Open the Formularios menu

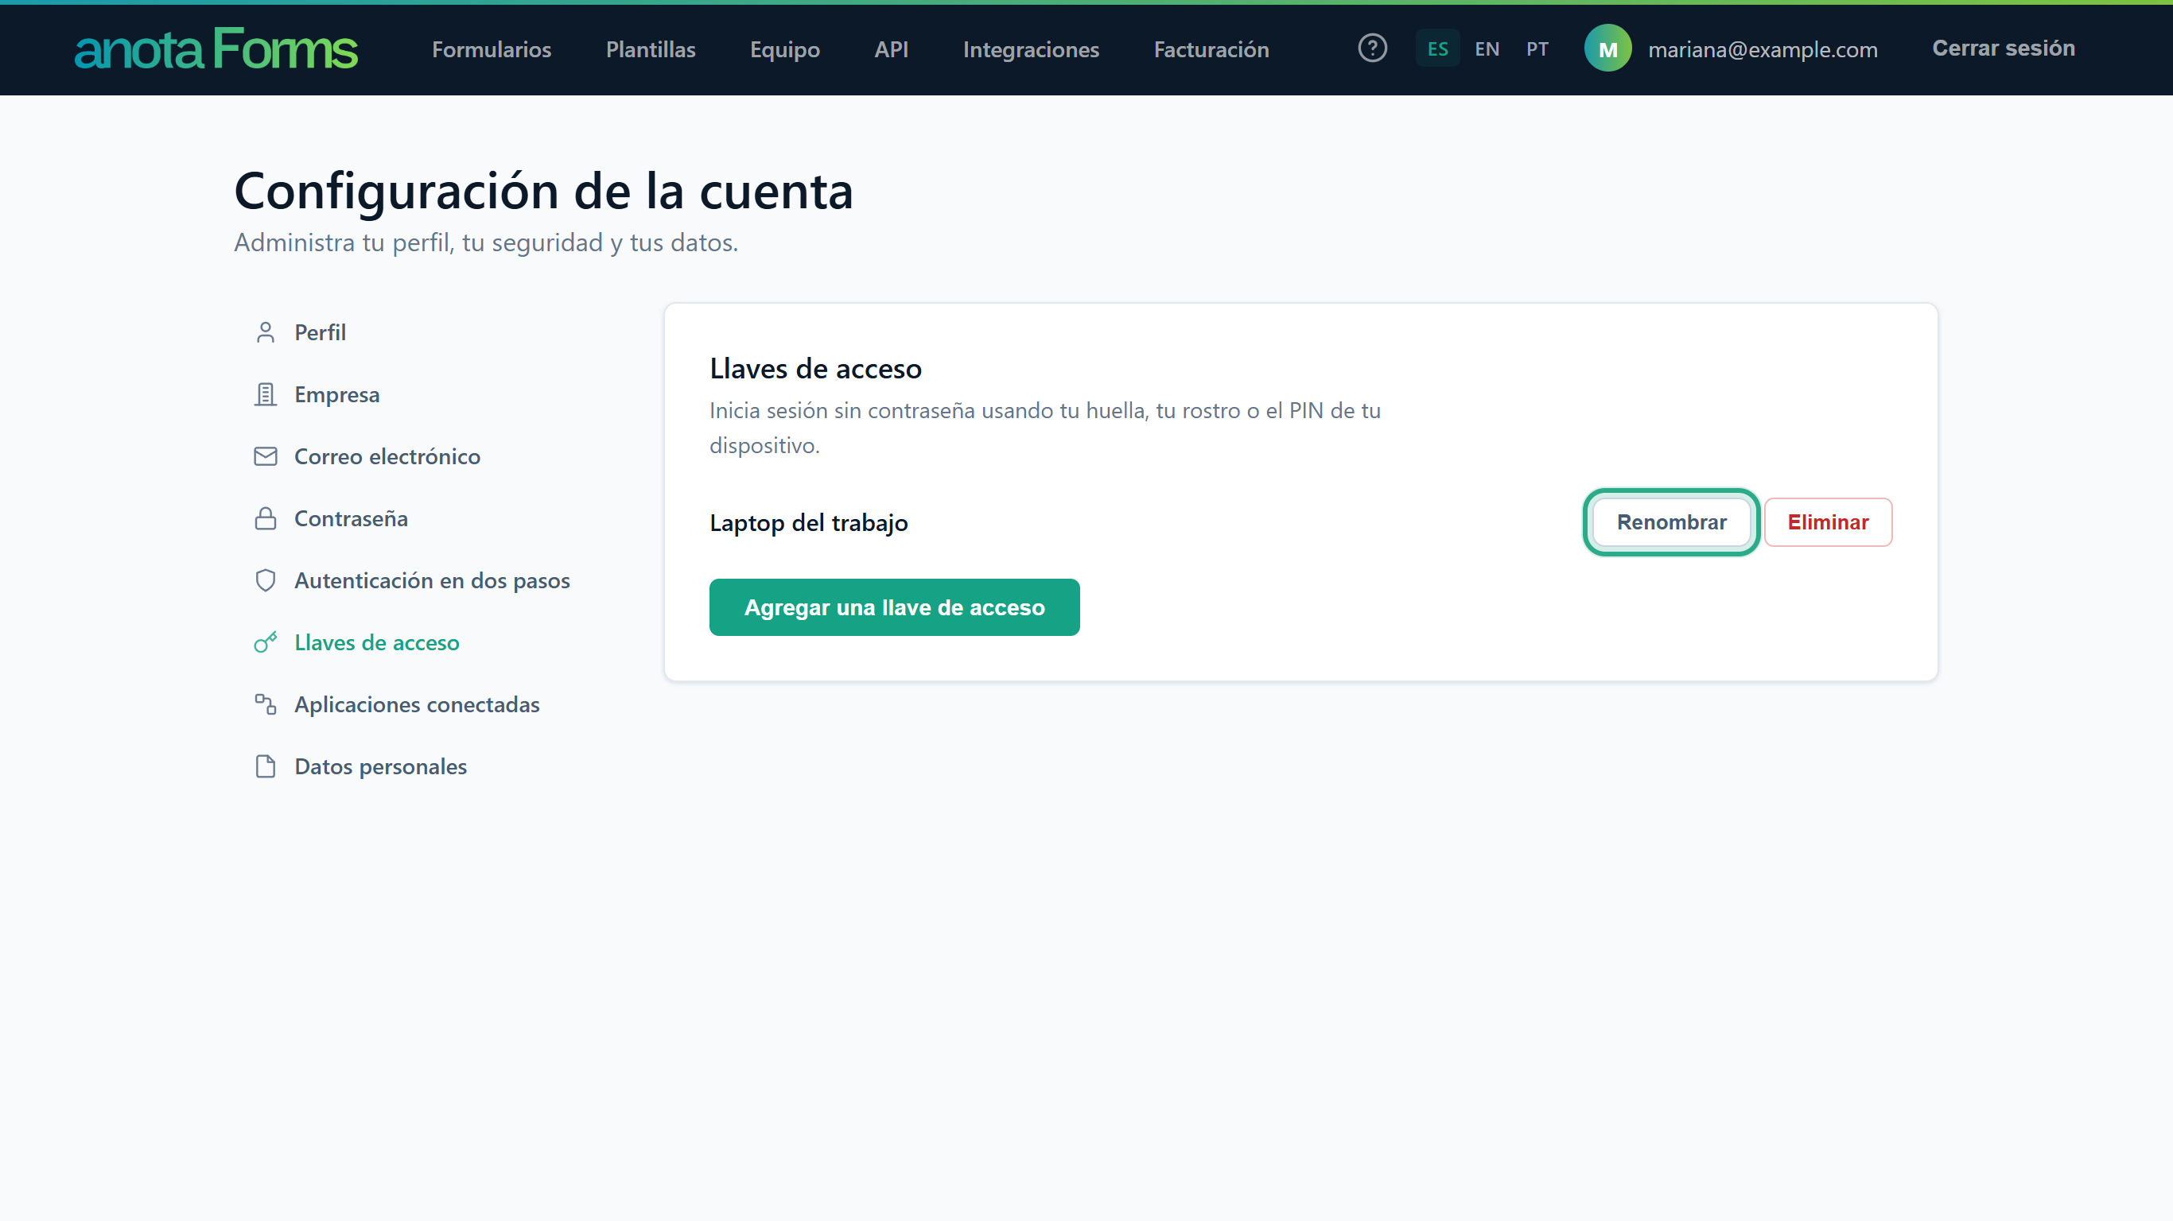click(x=492, y=49)
